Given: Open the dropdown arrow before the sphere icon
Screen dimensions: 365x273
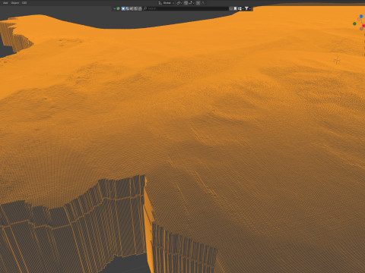Looking at the screenshot, I should pyautogui.click(x=115, y=8).
